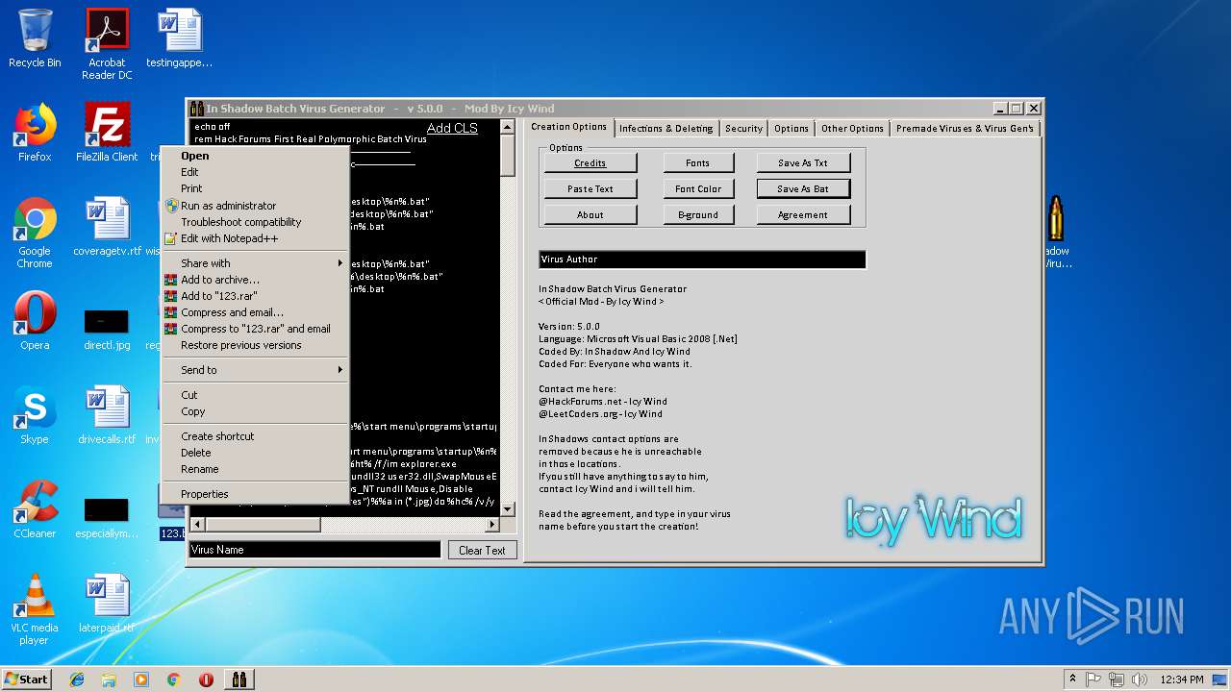The image size is (1231, 692).
Task: Select Edit from the context menu
Action: 254,172
